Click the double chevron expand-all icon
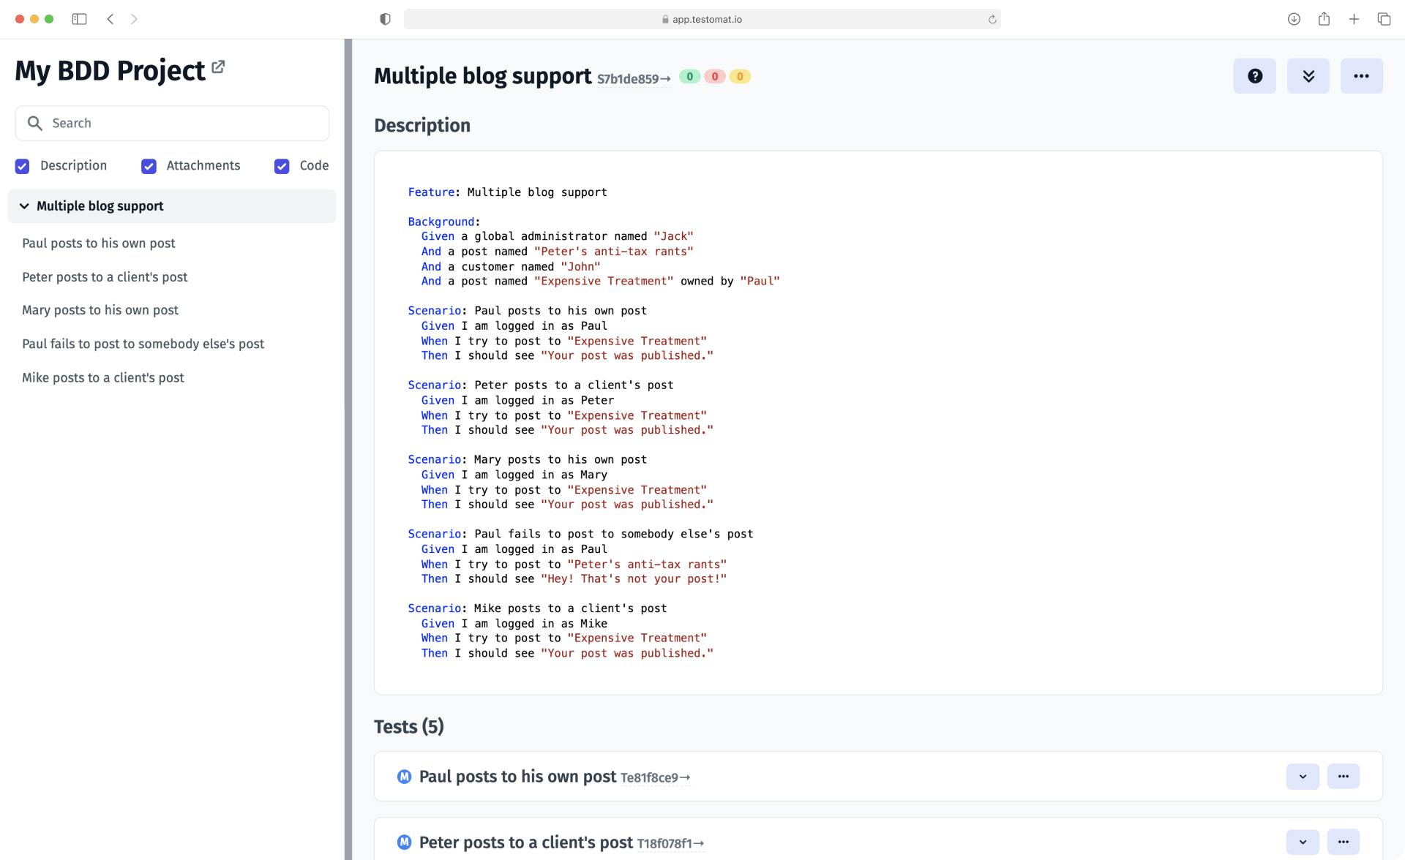Screen dimensions: 1405x860 pyautogui.click(x=1308, y=76)
